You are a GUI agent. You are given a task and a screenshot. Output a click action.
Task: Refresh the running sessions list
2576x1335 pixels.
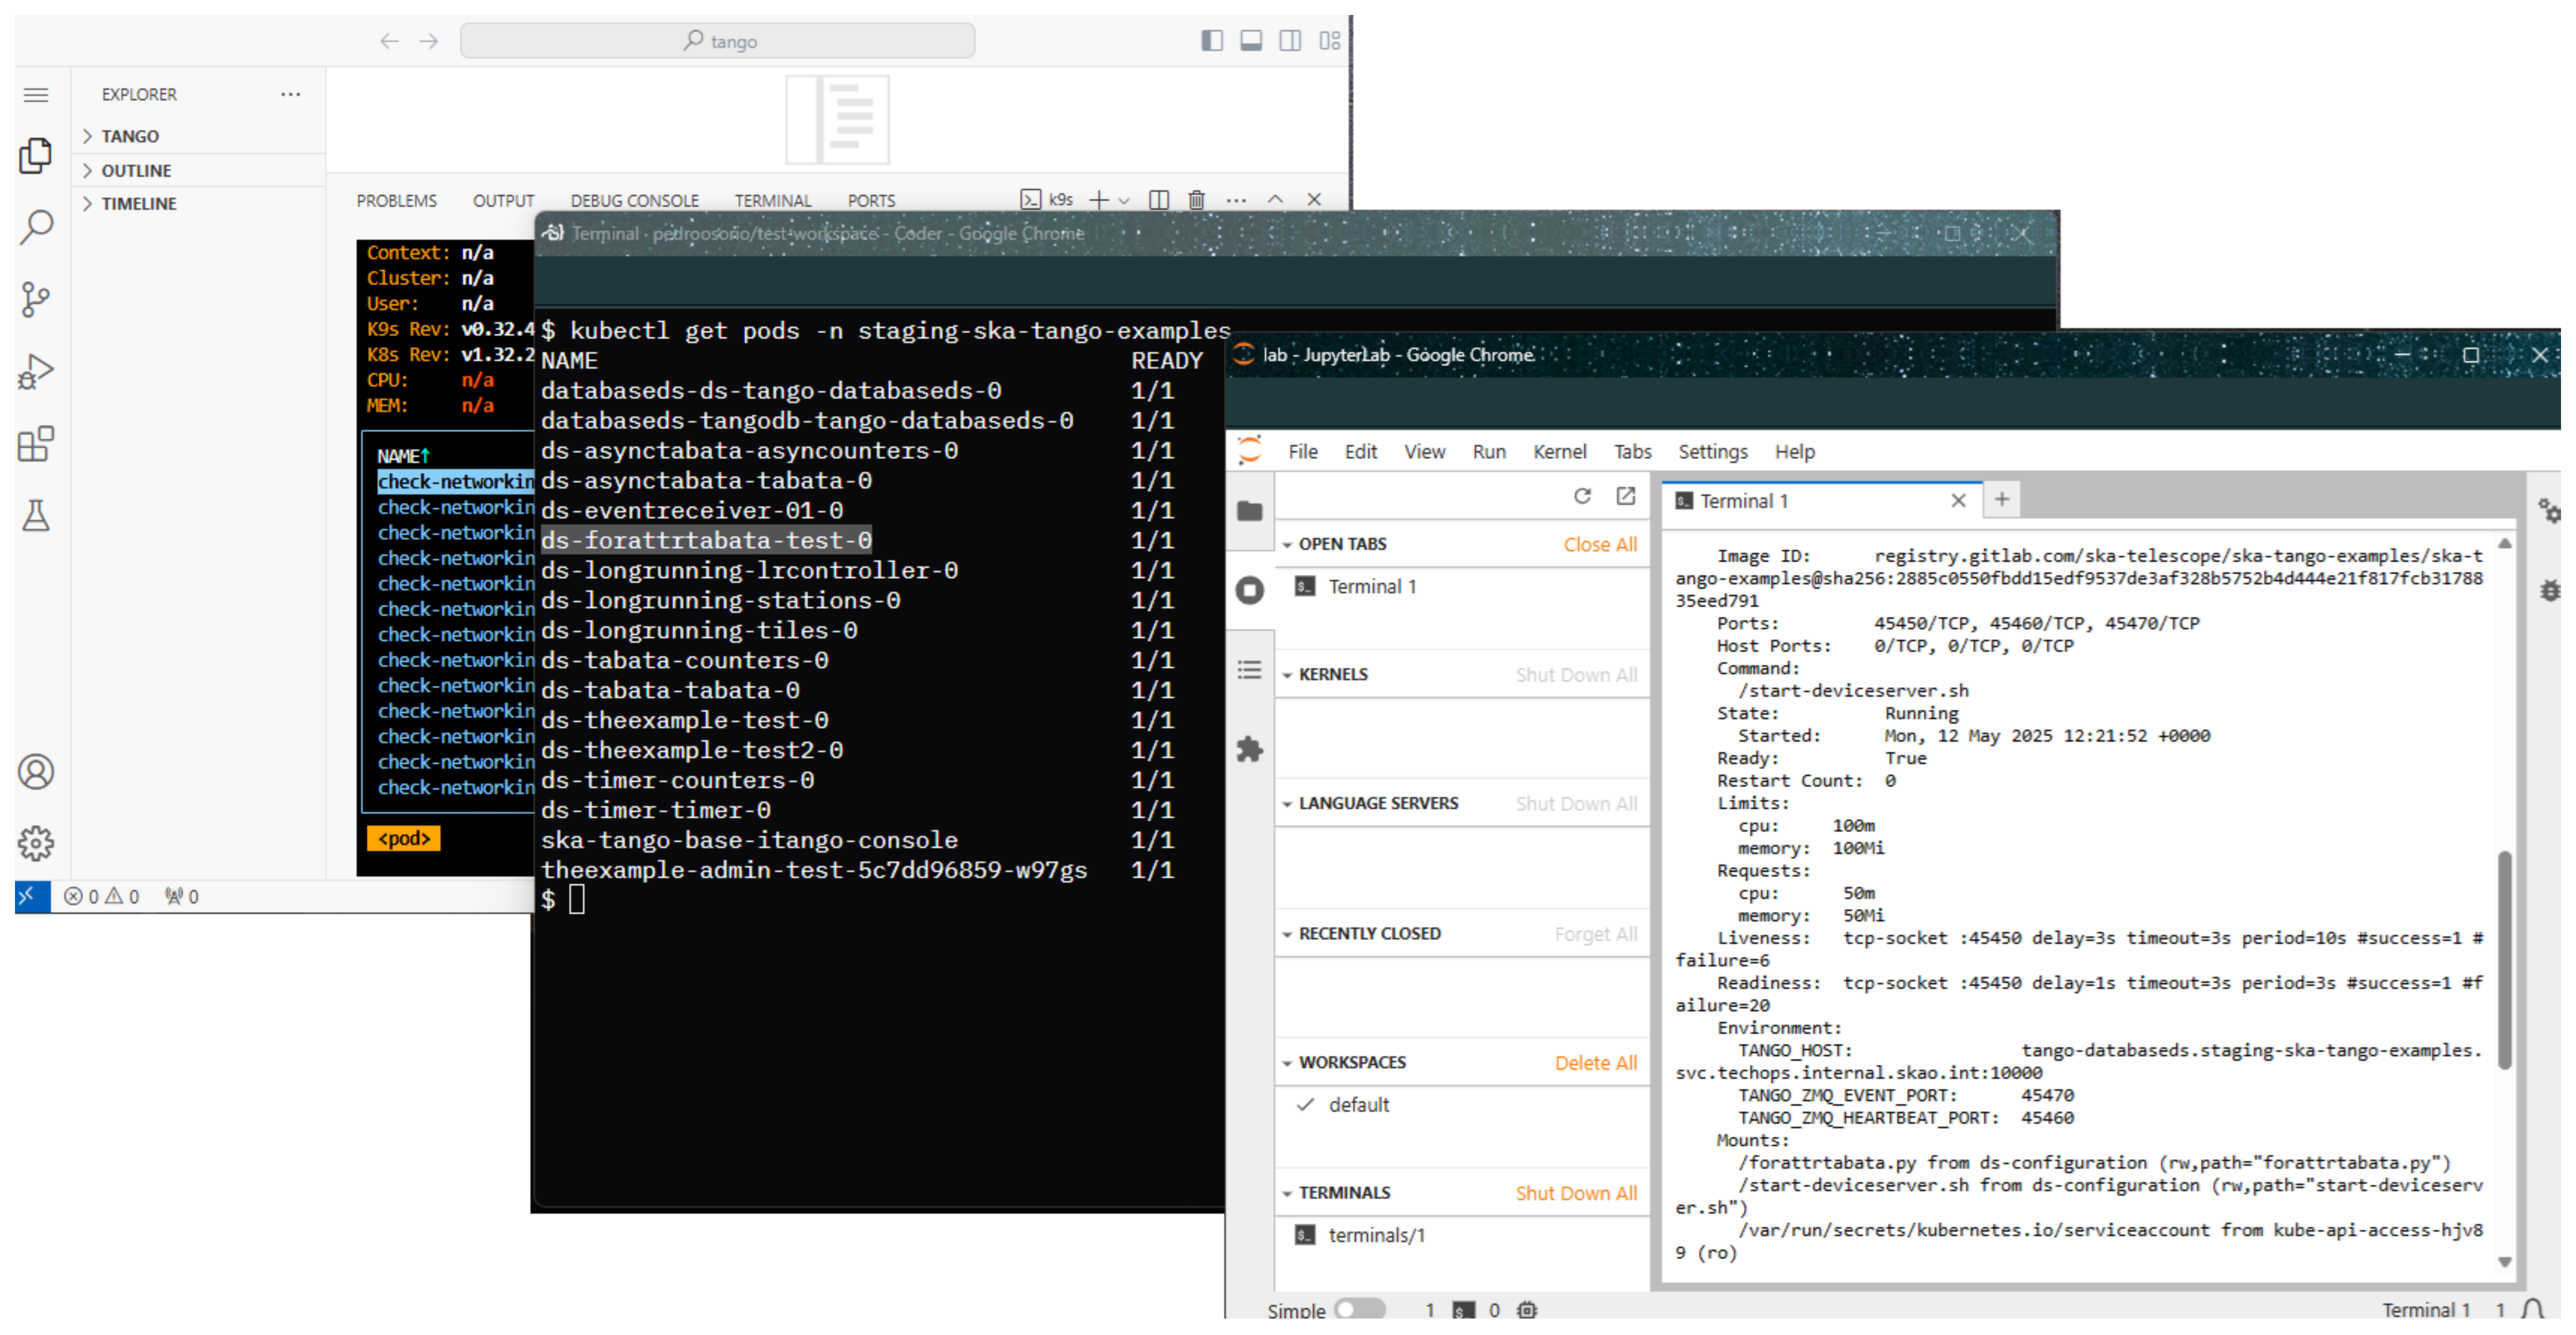1582,496
